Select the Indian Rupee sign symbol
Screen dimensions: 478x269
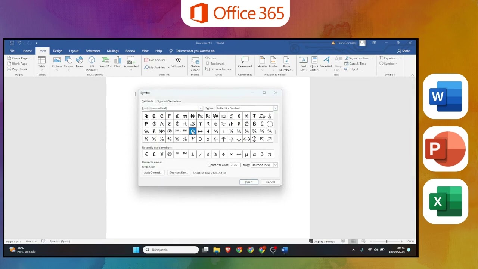pos(208,124)
